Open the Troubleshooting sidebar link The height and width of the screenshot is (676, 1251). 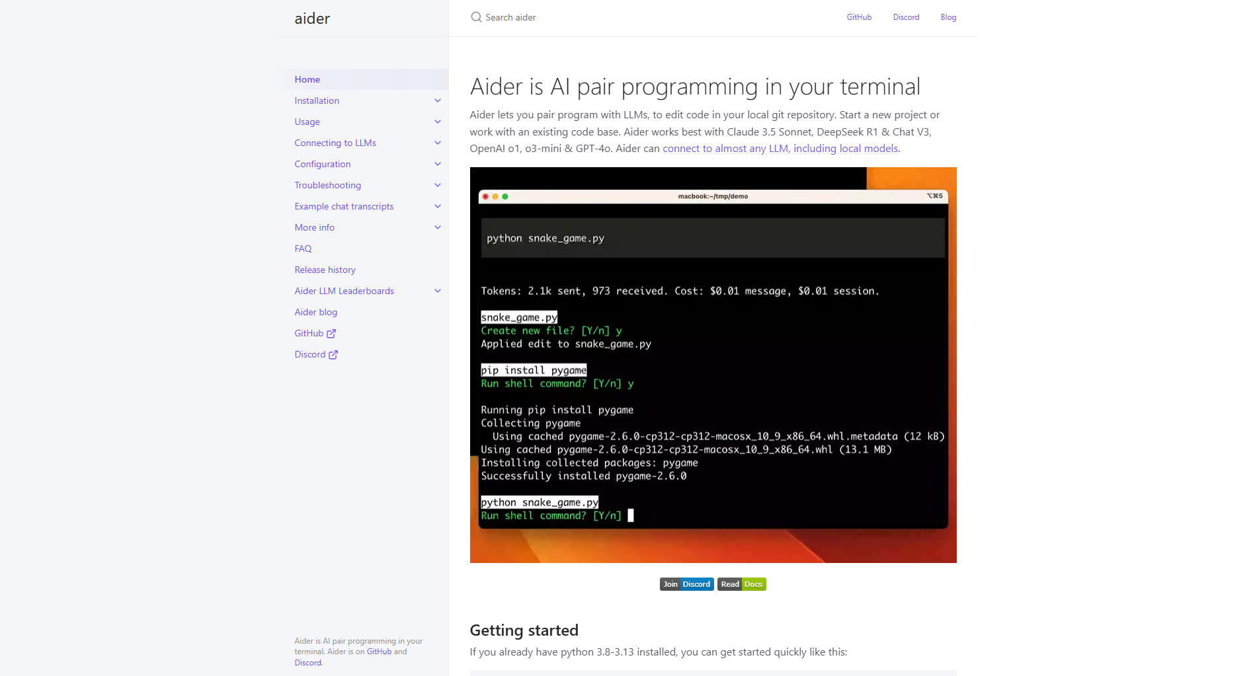click(328, 185)
